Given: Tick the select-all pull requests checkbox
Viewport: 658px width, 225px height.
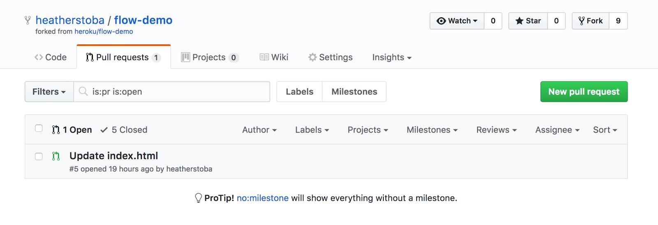Looking at the screenshot, I should pyautogui.click(x=39, y=128).
